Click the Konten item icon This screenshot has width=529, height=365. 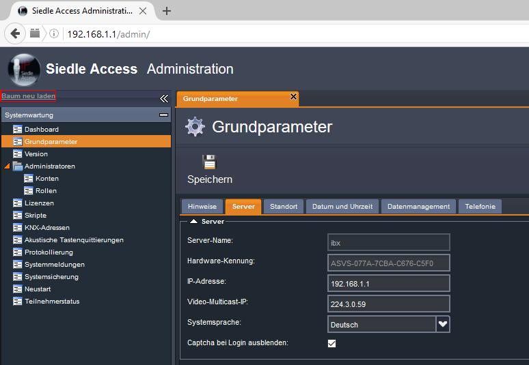(29, 179)
